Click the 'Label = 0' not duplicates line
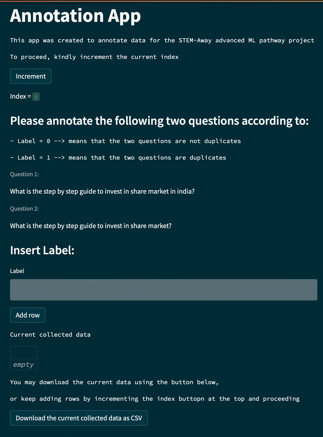Image resolution: width=323 pixels, height=437 pixels. (125, 141)
